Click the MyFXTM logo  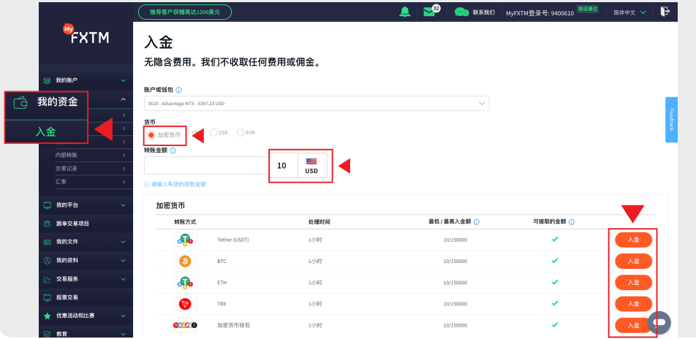[x=86, y=34]
